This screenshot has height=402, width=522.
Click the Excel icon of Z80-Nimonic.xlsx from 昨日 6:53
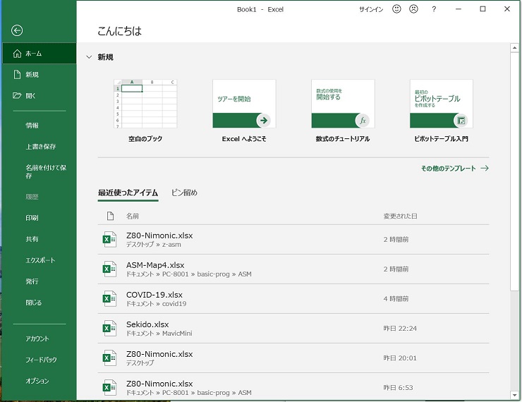[x=109, y=387]
